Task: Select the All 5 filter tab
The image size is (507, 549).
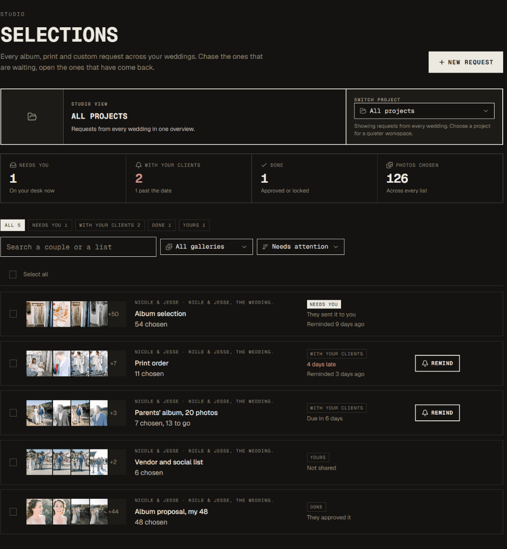Action: 12,225
